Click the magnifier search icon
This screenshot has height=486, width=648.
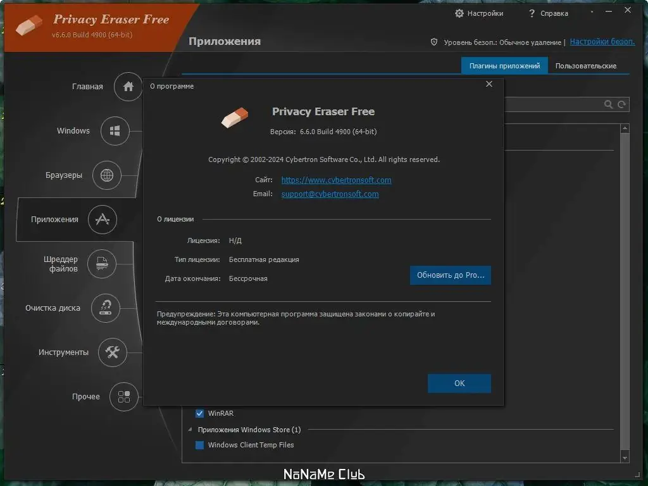click(608, 104)
